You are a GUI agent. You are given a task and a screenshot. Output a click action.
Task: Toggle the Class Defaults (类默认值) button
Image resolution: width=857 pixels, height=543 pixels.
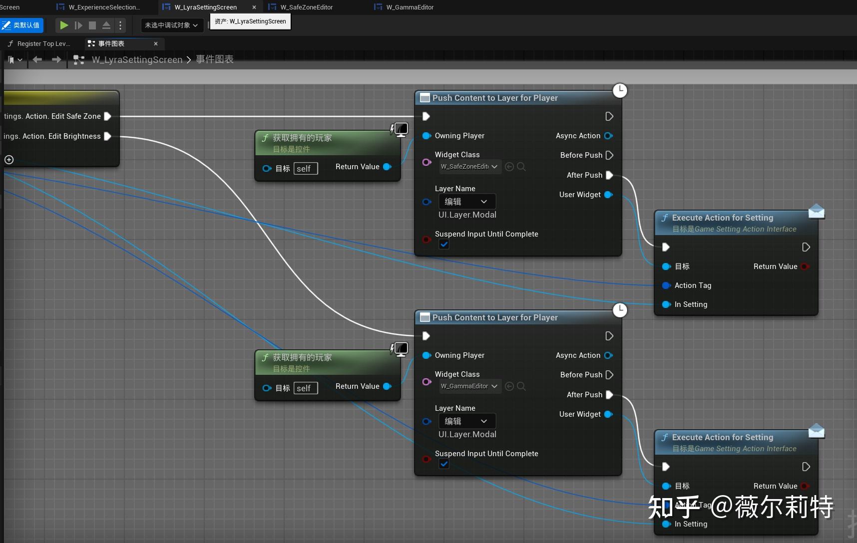pos(22,25)
